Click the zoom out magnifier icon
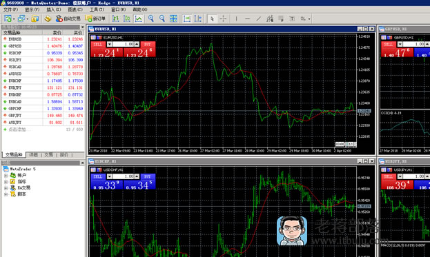430x257 pixels. [162, 19]
